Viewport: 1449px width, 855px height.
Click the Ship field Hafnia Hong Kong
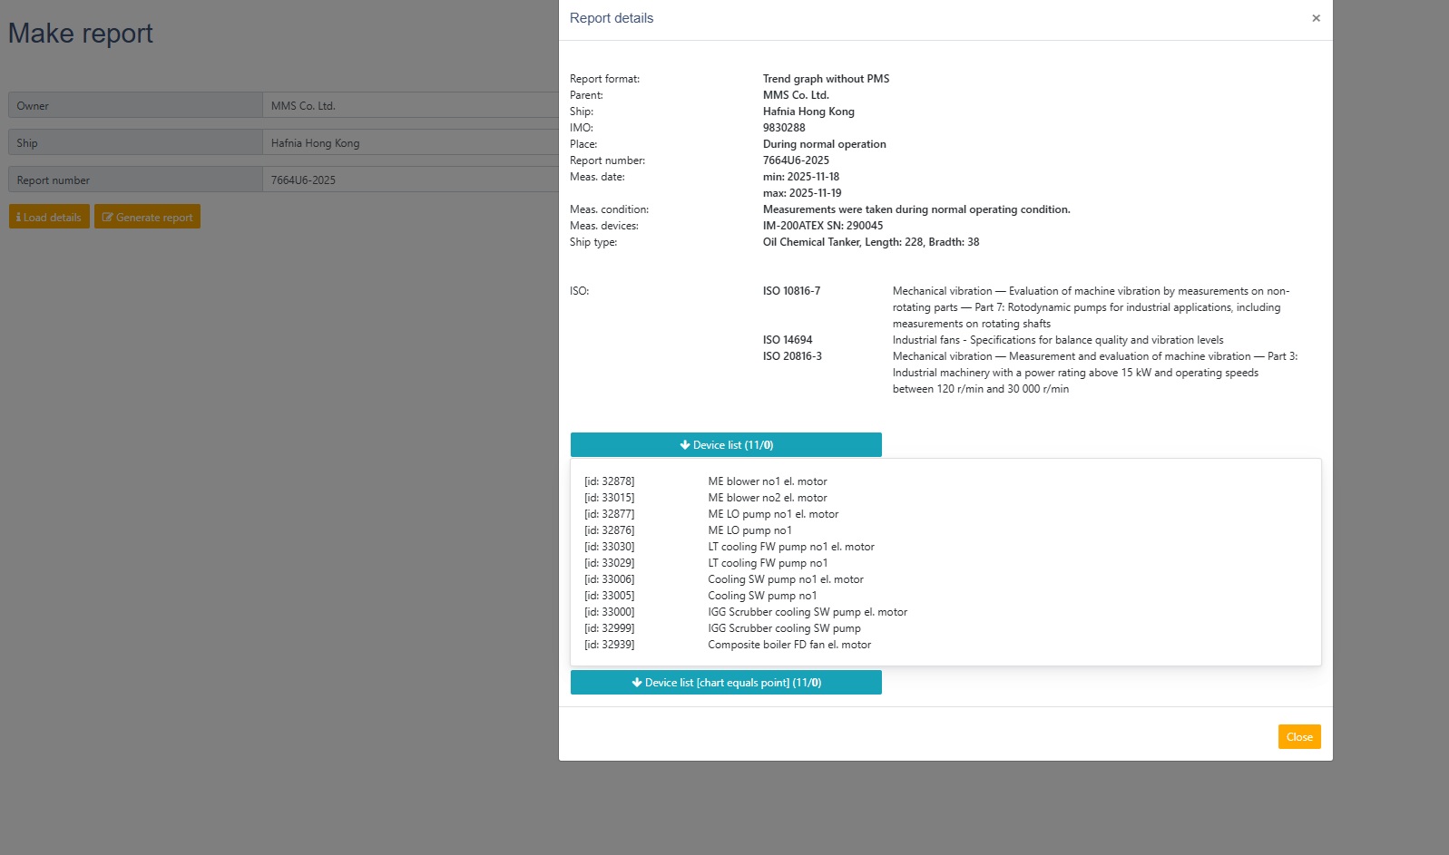click(410, 143)
